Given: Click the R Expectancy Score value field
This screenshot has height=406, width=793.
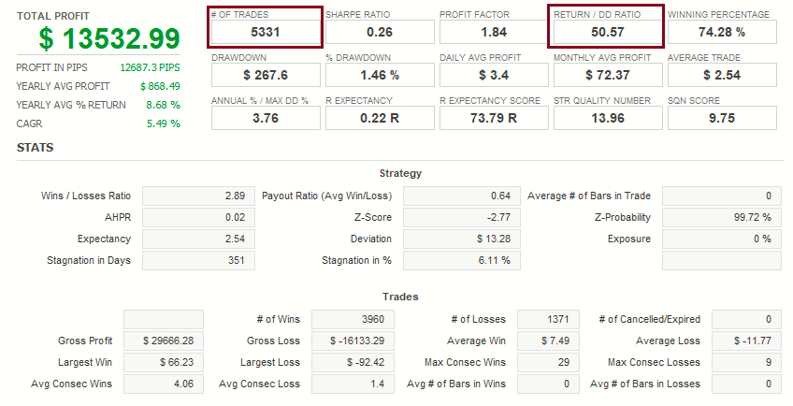Looking at the screenshot, I should point(494,118).
